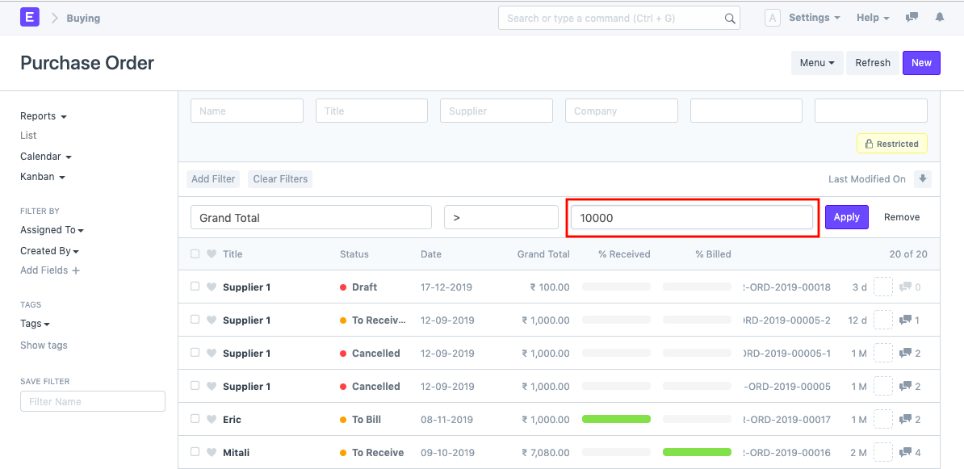Screen dimensions: 964x469
Task: Open the Grand Total filter field dropdown
Action: (x=311, y=217)
